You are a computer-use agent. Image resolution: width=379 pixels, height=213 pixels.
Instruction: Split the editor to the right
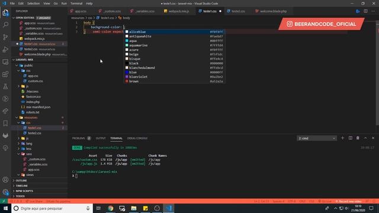(365, 11)
